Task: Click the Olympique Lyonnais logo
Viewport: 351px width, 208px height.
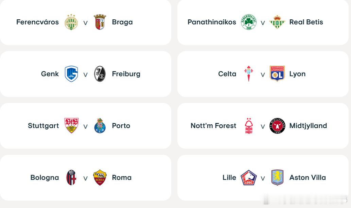Action: point(277,74)
